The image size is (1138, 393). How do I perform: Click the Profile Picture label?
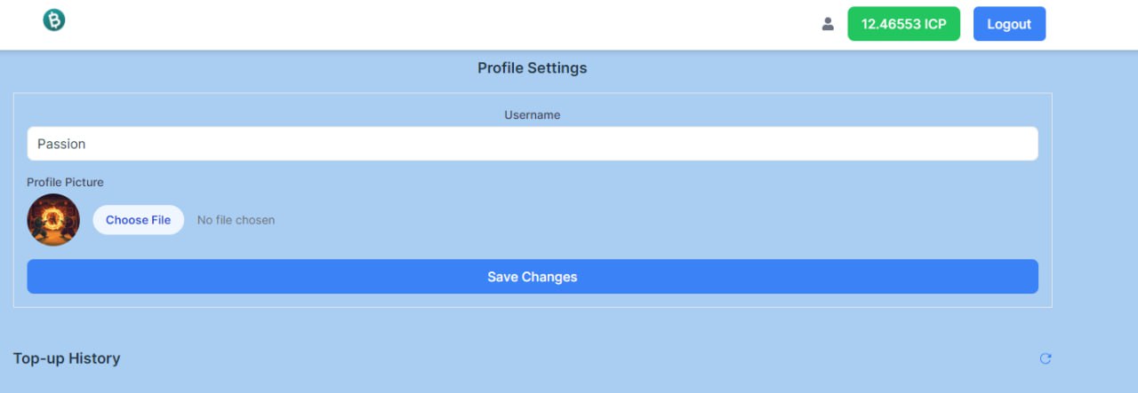(x=65, y=182)
